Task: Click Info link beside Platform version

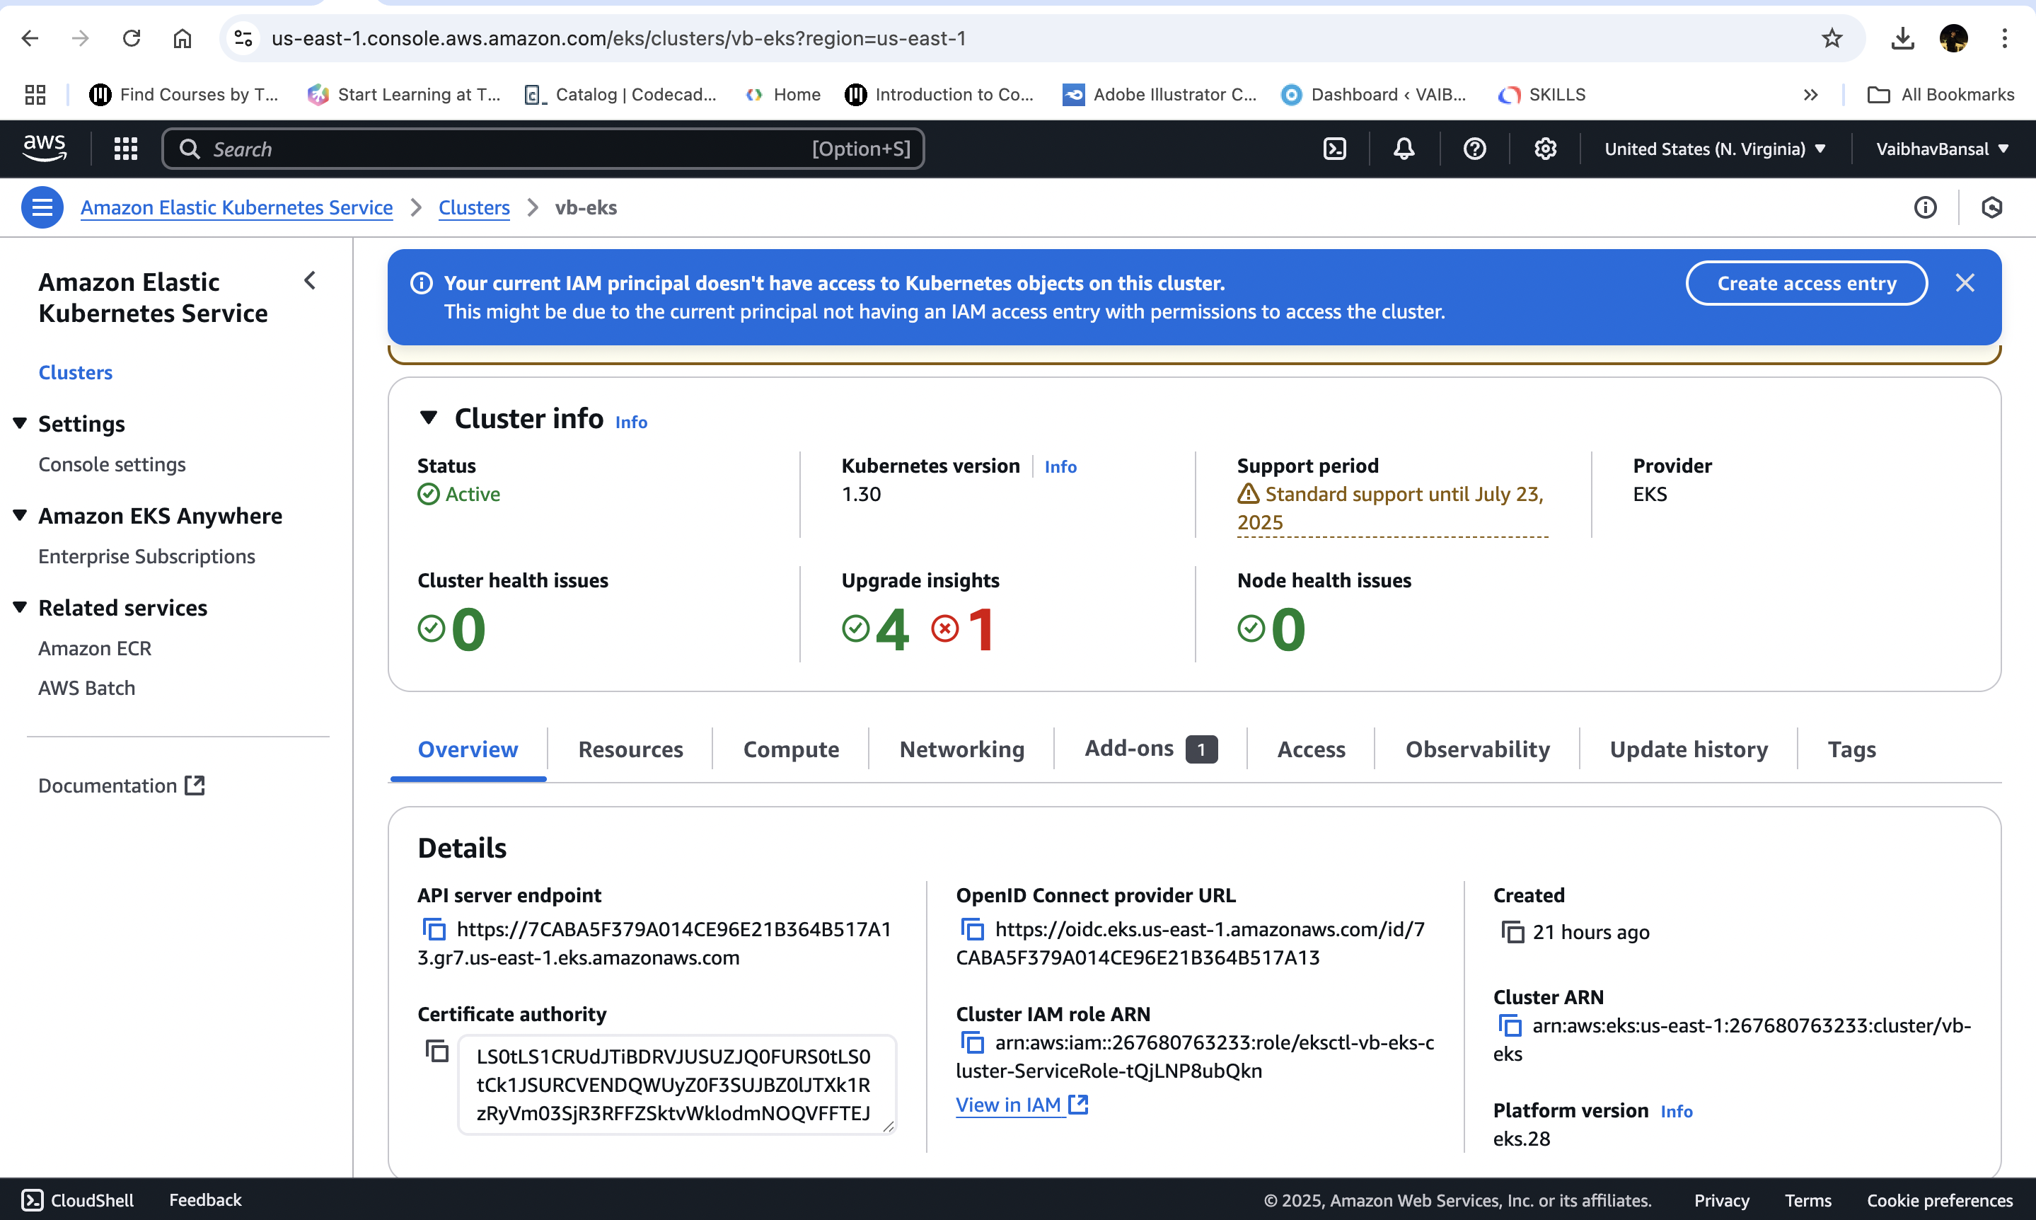Action: [x=1676, y=1110]
